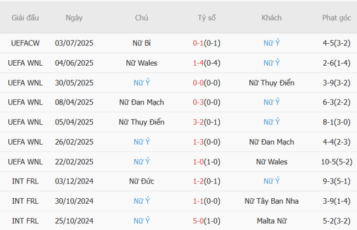Click the "Ngày" column header
Image resolution: width=357 pixels, height=230 pixels.
(74, 18)
